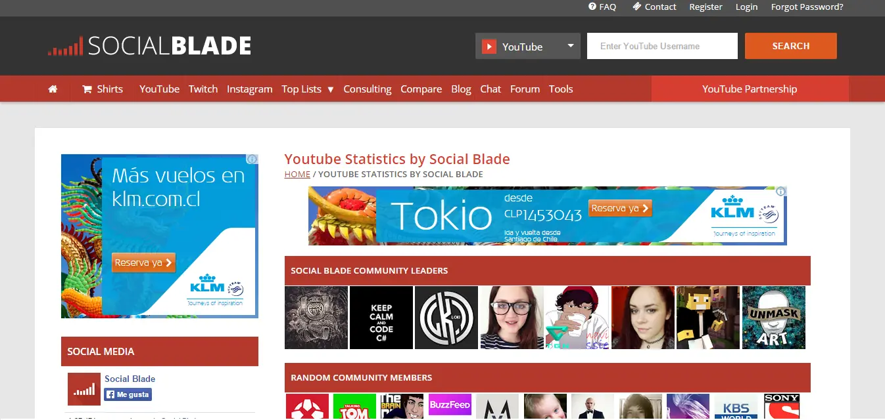This screenshot has width=885, height=420.
Task: Click the Youtube Statistics by Social Blade title
Action: pos(397,159)
